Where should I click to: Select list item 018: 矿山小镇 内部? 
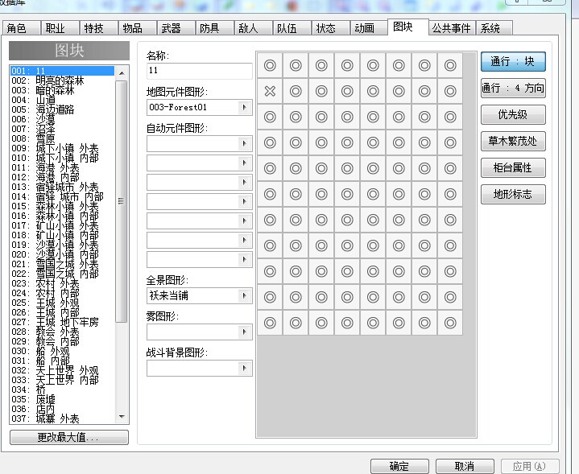coord(62,235)
